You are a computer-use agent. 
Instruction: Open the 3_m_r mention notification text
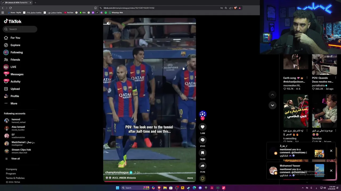click(x=293, y=151)
